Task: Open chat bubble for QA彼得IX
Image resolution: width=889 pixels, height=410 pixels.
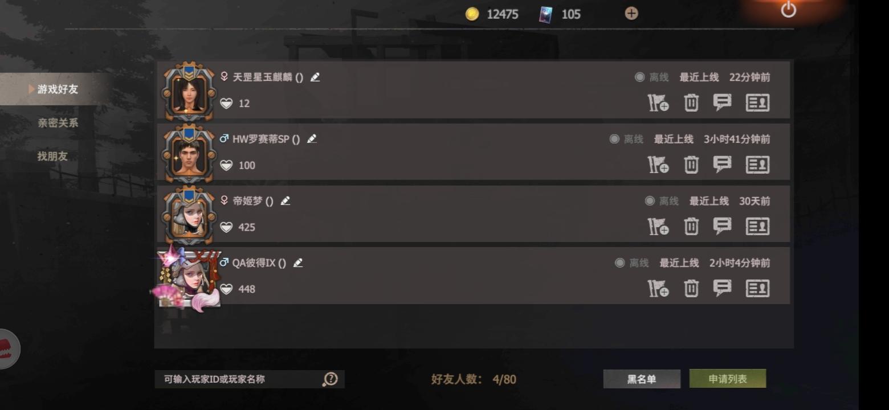Action: 722,289
